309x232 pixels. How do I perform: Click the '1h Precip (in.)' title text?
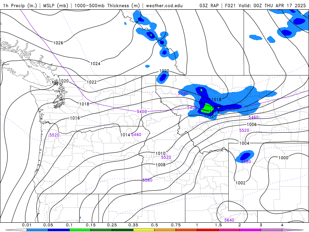pos(20,5)
